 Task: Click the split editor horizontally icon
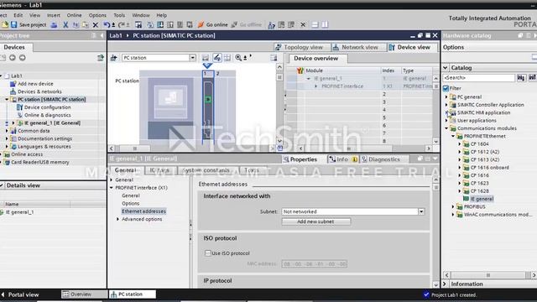pyautogui.click(x=315, y=24)
